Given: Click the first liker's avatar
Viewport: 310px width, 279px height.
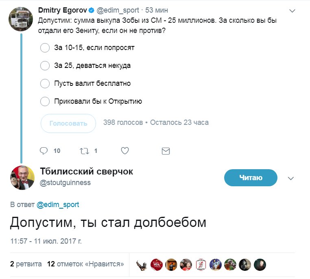Looking at the screenshot, I should coord(142,264).
